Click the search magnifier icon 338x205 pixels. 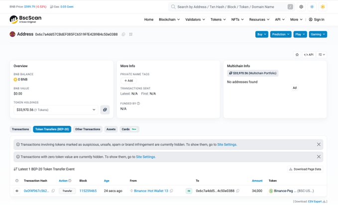173,7
